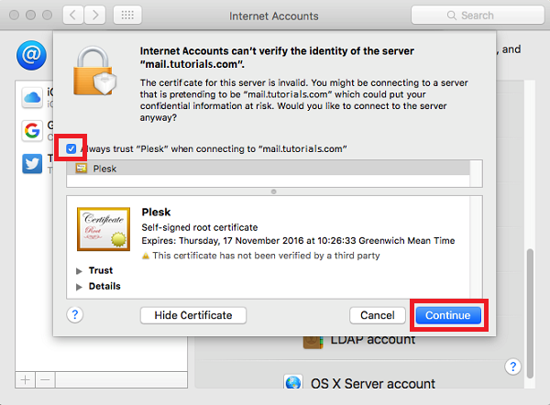Click the gold certificate thumbnail
This screenshot has width=550, height=405.
pyautogui.click(x=104, y=229)
